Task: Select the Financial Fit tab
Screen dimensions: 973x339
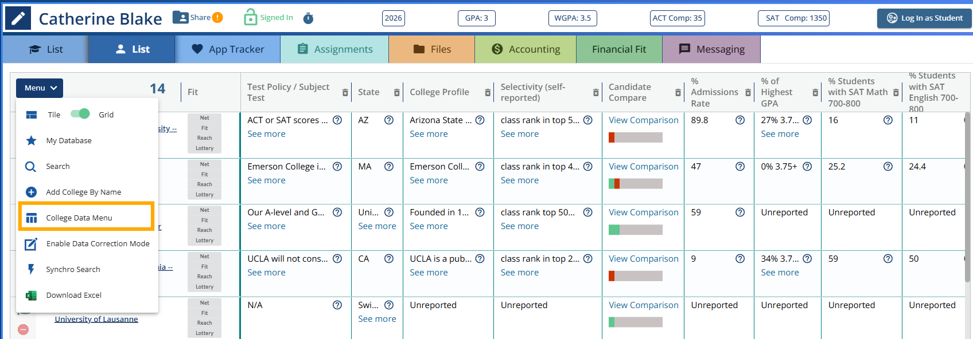Action: (x=619, y=49)
